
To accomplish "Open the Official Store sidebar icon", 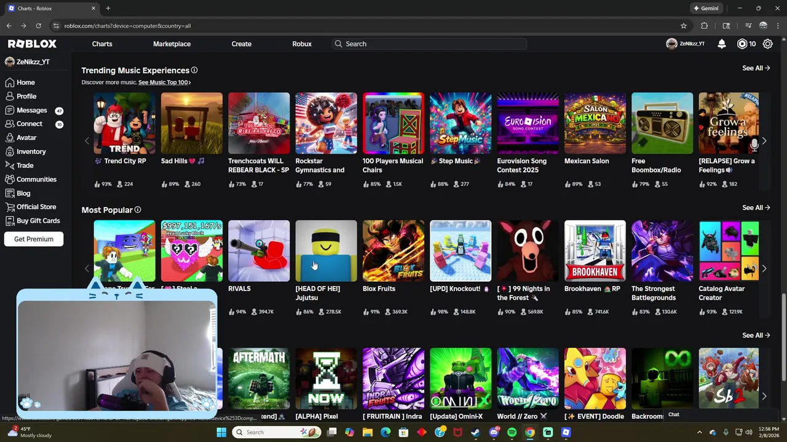I will click(10, 207).
